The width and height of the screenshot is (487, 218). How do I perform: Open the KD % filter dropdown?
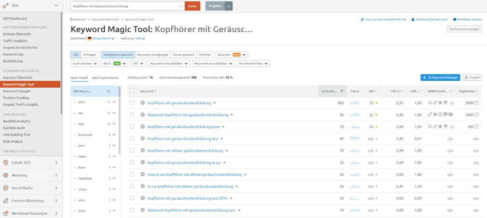(x=115, y=64)
